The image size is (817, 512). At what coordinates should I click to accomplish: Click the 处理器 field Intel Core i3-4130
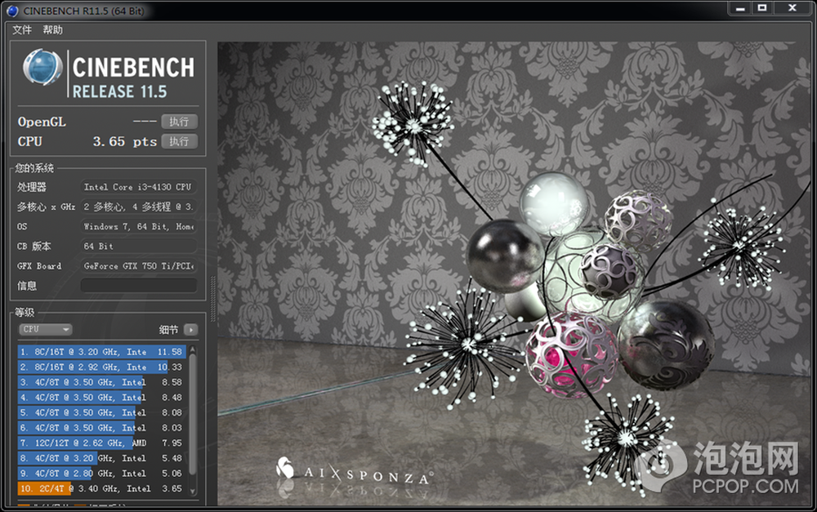click(139, 187)
